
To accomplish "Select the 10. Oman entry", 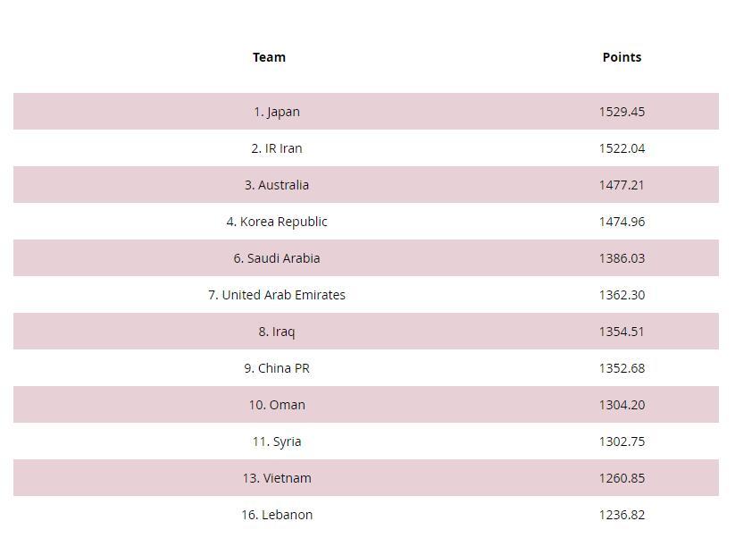I will pyautogui.click(x=276, y=405).
